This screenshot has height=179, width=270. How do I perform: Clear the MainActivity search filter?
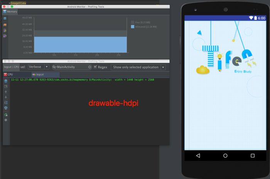pyautogui.click(x=89, y=67)
